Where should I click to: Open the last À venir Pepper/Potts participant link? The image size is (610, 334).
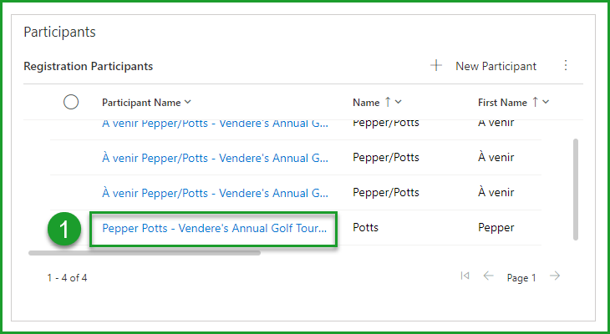pos(215,193)
